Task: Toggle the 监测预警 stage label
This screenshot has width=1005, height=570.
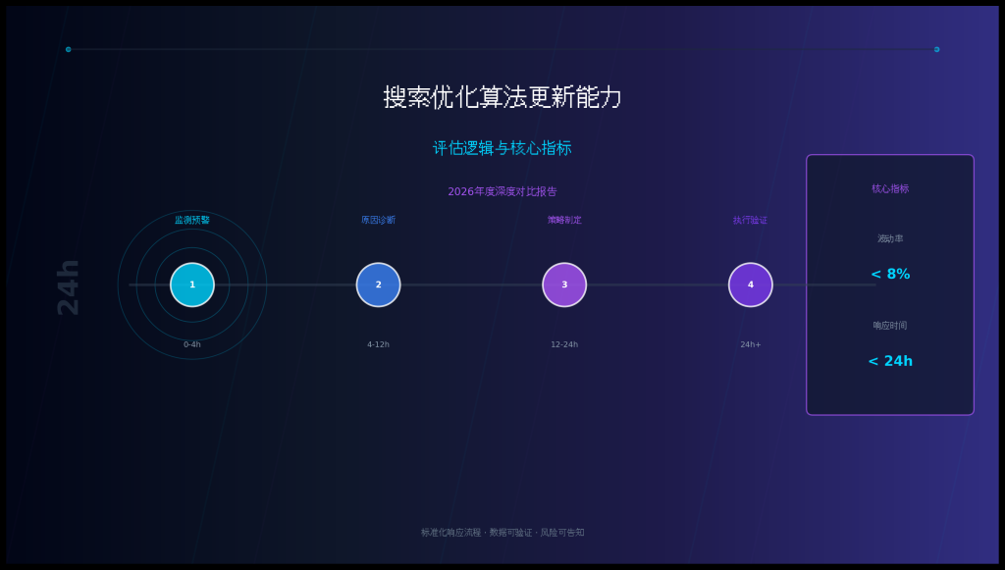Action: [x=192, y=220]
